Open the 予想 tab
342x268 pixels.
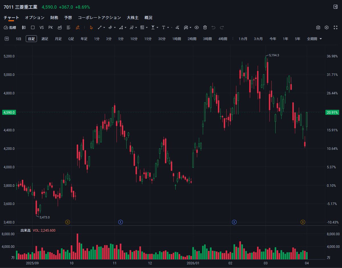[x=68, y=18]
